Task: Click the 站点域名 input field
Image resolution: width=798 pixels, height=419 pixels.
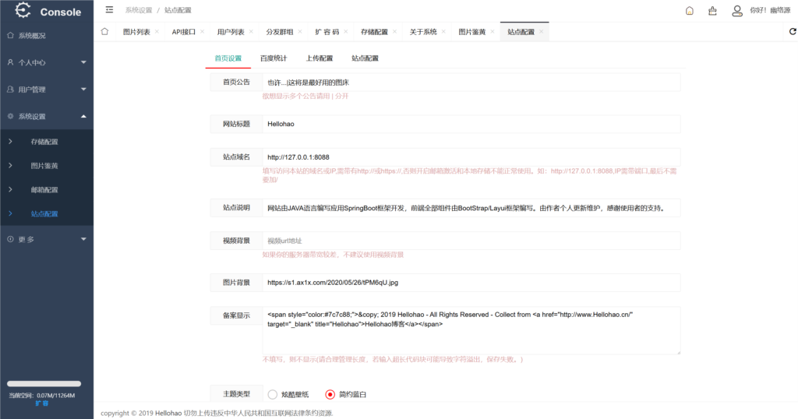Action: point(471,157)
